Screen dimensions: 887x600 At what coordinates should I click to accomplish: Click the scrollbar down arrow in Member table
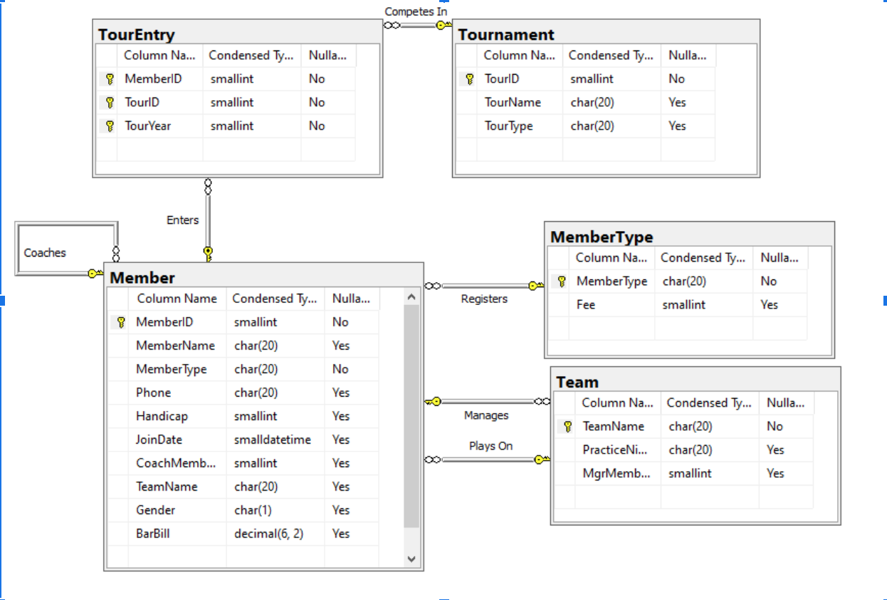point(411,559)
